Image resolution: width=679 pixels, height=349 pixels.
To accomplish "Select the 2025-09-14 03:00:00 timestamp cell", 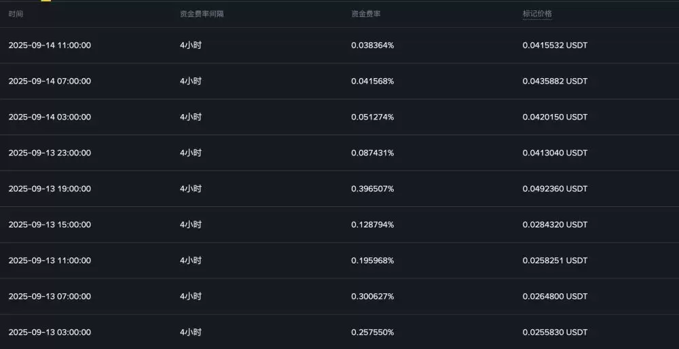I will click(x=50, y=117).
